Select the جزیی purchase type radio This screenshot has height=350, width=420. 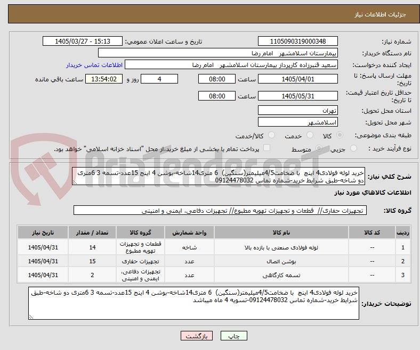click(x=353, y=148)
